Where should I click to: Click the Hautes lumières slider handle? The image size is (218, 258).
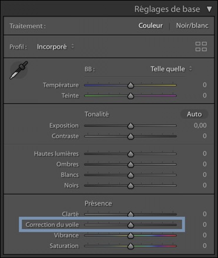tap(130, 154)
